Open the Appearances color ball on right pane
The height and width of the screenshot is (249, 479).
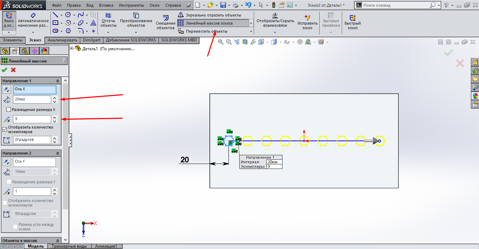pos(475,96)
